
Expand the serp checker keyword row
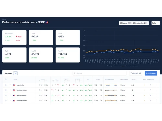[x=10, y=85]
